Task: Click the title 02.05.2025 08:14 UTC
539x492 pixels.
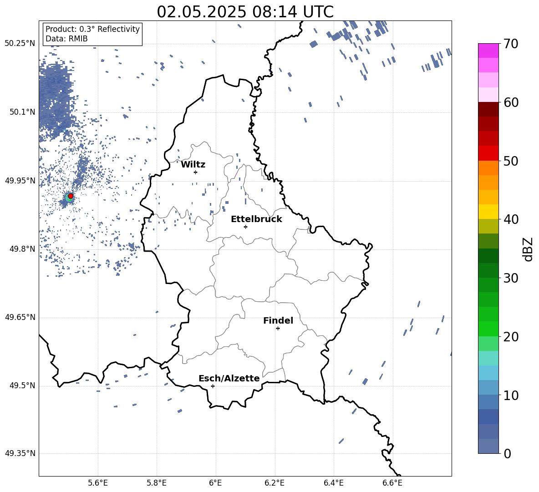Action: pos(245,12)
